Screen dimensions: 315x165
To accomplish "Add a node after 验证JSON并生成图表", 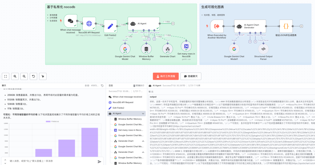I will [301, 26].
